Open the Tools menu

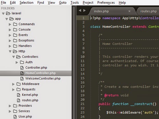tap(75, 3)
